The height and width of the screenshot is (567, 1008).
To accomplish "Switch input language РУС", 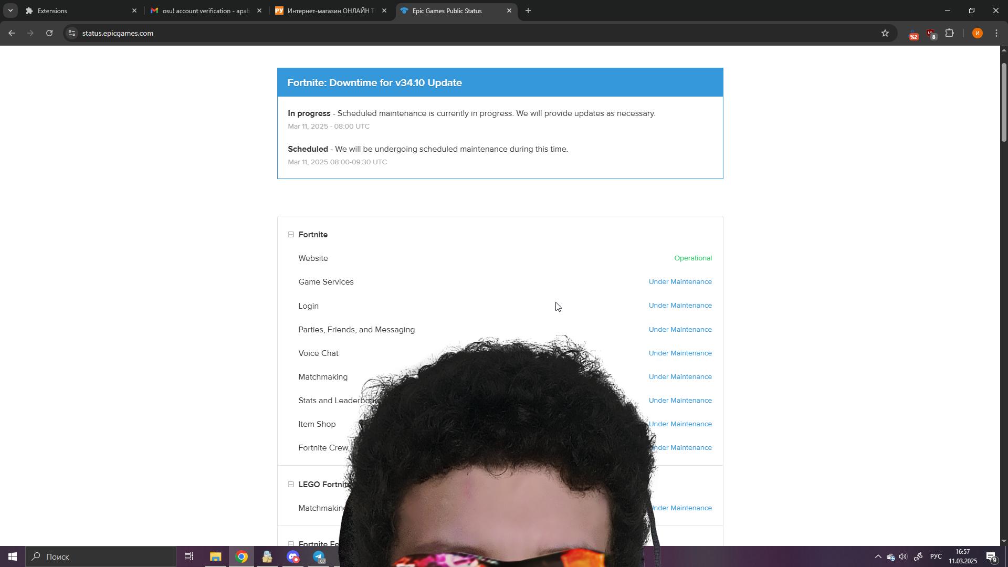I will click(936, 556).
